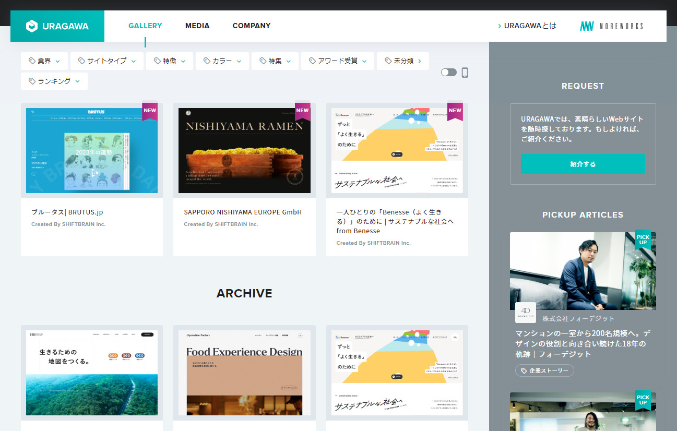The height and width of the screenshot is (431, 677).
Task: Click the FOURDIGIT square logo badge
Action: [526, 313]
